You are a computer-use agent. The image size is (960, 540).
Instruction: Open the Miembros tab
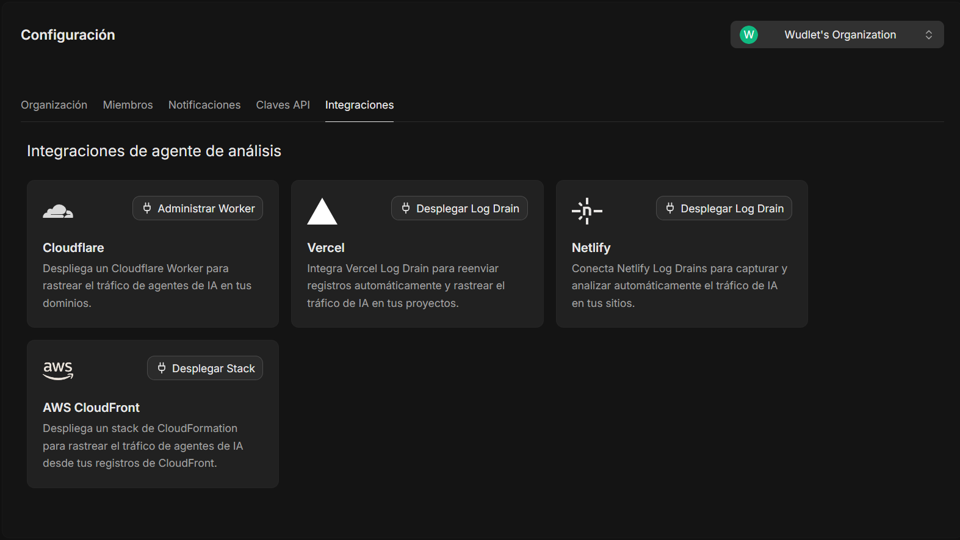click(x=128, y=105)
